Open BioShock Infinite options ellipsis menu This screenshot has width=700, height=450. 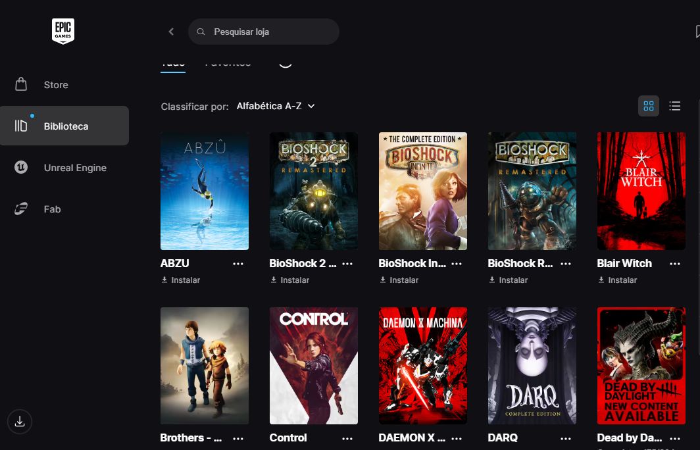[x=457, y=264]
